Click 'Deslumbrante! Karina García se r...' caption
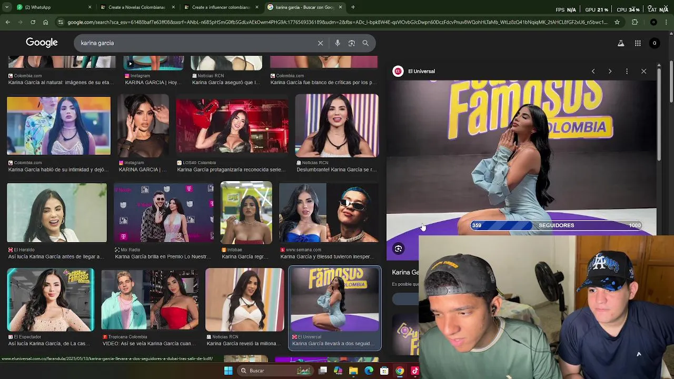Viewport: 674px width, 379px height. (x=336, y=169)
